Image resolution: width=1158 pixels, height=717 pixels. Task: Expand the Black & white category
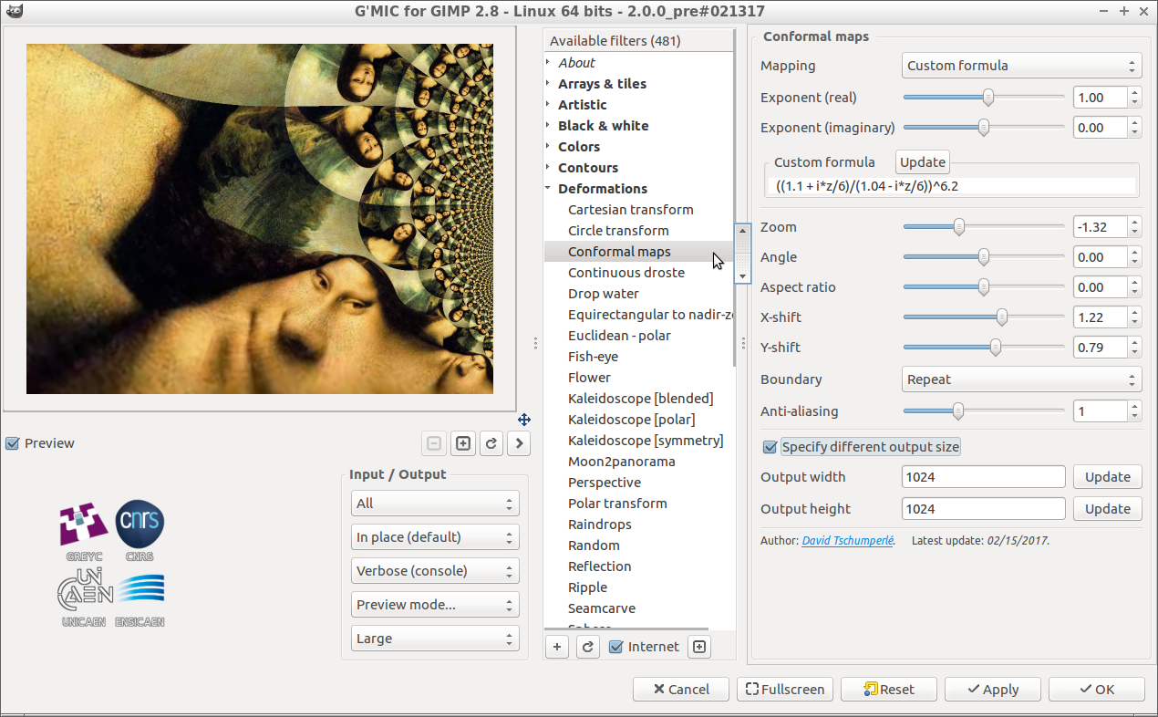click(548, 126)
